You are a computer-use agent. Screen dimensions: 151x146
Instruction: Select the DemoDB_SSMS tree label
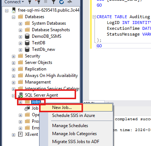click(47, 36)
